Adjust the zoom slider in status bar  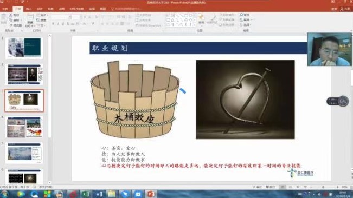click(323, 187)
